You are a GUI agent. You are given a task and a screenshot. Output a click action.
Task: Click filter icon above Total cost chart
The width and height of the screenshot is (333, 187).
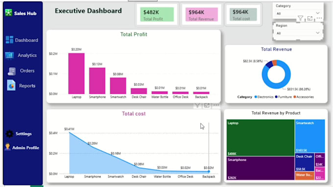pyautogui.click(x=197, y=105)
